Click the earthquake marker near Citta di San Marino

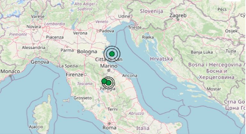click(x=112, y=54)
